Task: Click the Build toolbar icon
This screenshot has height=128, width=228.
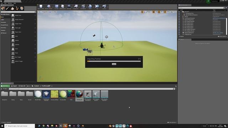Action: point(90,7)
